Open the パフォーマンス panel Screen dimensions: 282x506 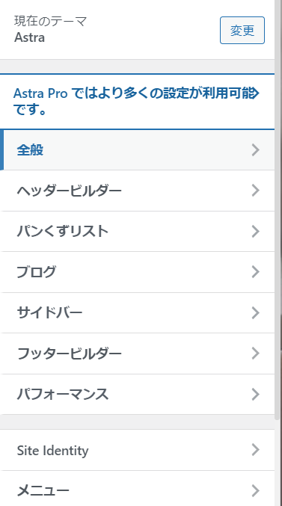(138, 395)
